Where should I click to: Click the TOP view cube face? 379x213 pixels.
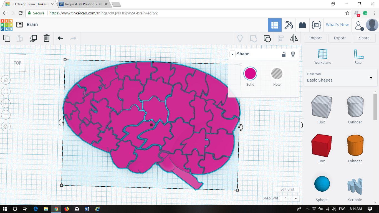[x=17, y=63]
